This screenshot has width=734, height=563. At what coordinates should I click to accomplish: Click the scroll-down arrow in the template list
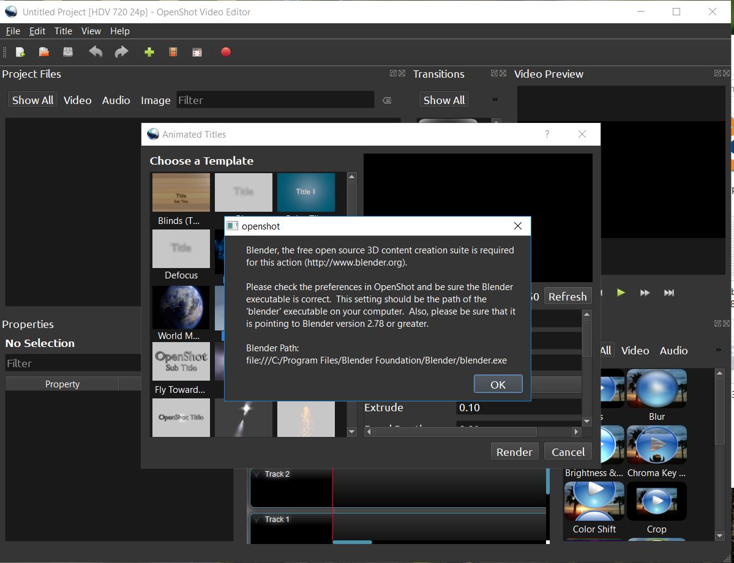351,431
